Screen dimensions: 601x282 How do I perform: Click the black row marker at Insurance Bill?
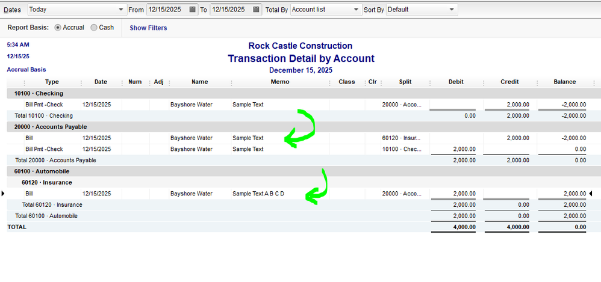[3, 194]
